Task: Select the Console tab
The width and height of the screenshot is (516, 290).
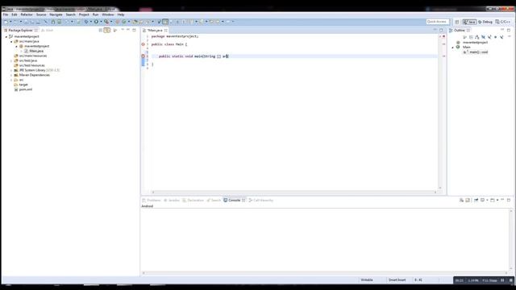Action: pyautogui.click(x=234, y=201)
